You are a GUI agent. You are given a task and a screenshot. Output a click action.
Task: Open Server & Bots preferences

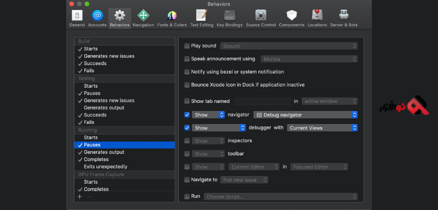pos(344,18)
